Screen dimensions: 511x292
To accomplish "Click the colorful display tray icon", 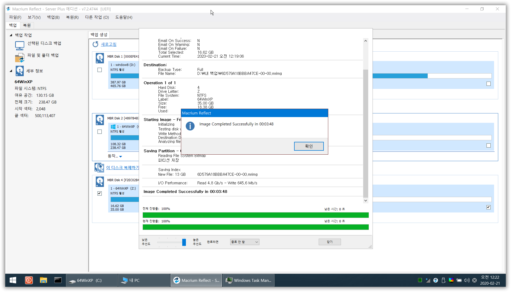I will (x=451, y=280).
